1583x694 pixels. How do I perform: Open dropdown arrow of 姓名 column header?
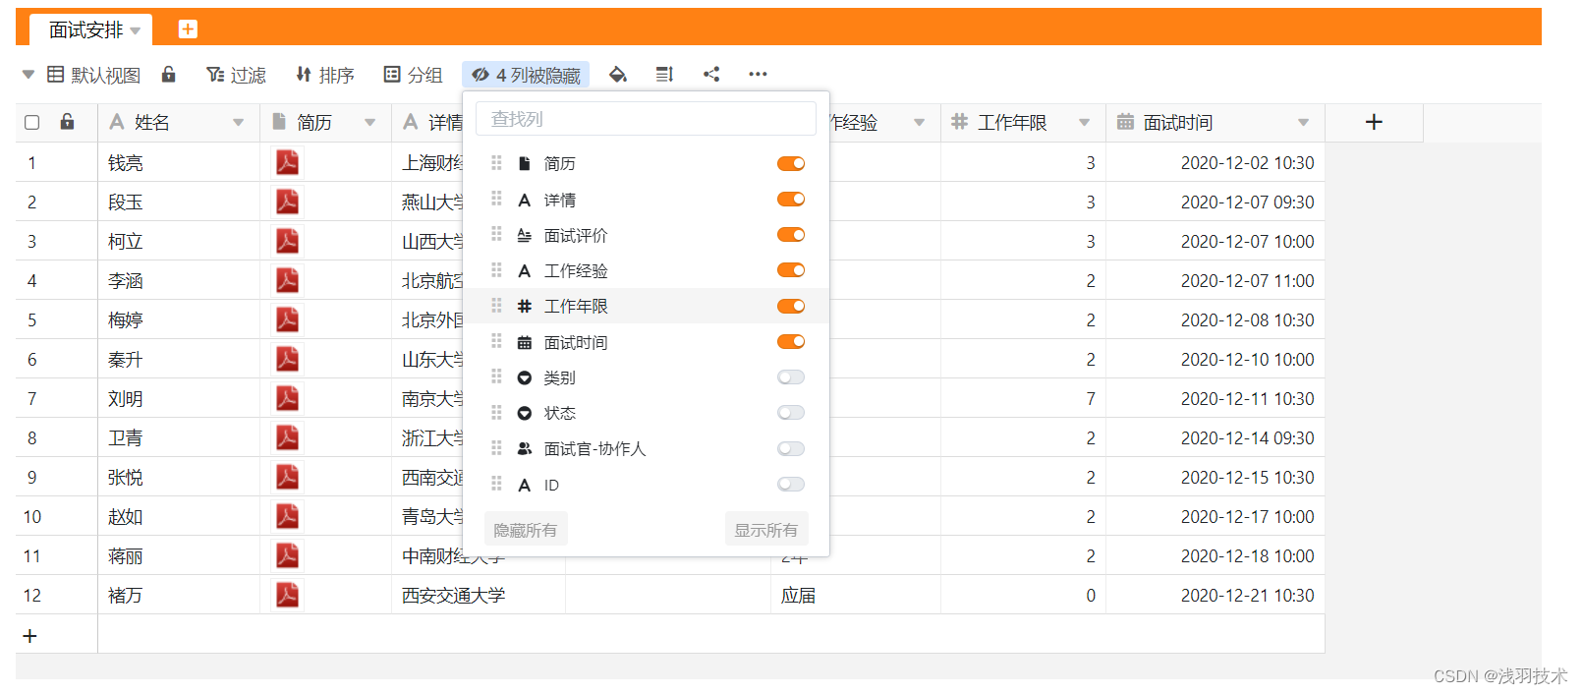238,123
